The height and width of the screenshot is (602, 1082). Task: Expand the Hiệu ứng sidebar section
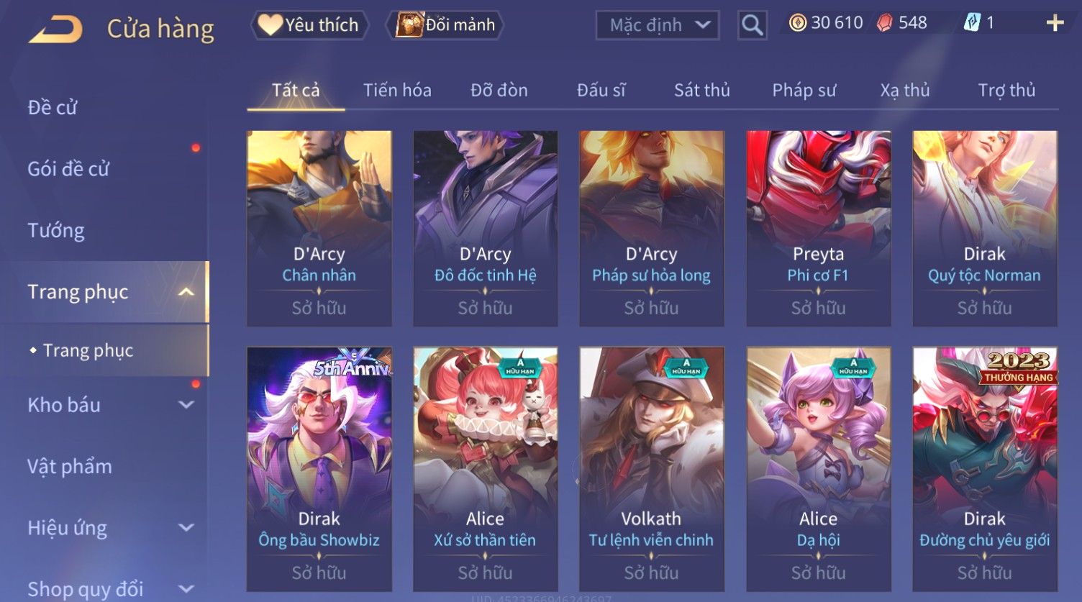pyautogui.click(x=186, y=528)
